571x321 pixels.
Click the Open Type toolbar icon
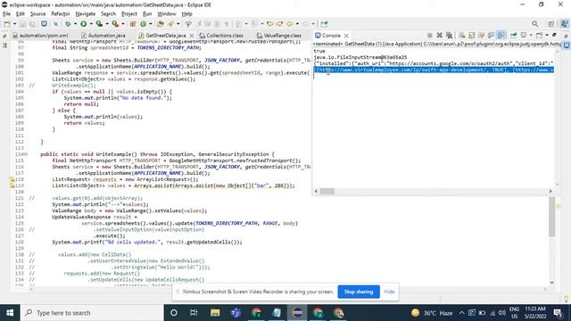161,24
